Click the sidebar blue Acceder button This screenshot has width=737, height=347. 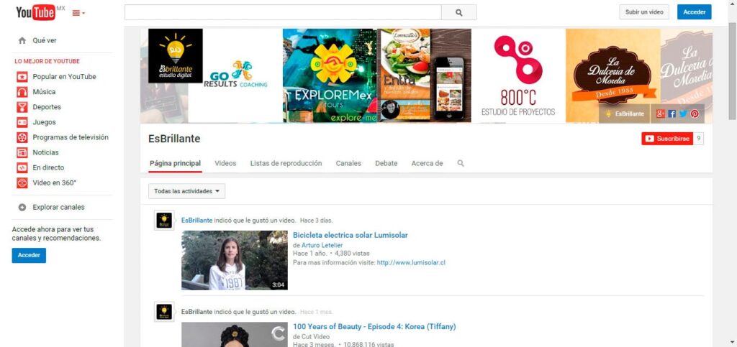tap(29, 256)
